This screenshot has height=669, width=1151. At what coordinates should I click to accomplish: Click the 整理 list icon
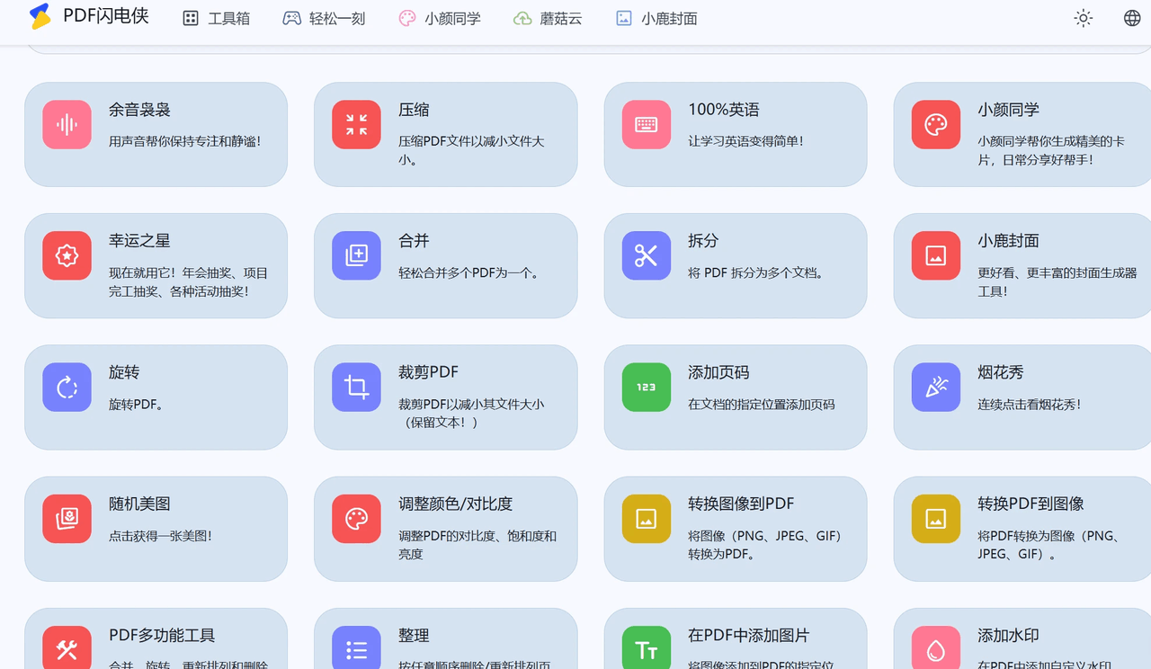pos(356,648)
